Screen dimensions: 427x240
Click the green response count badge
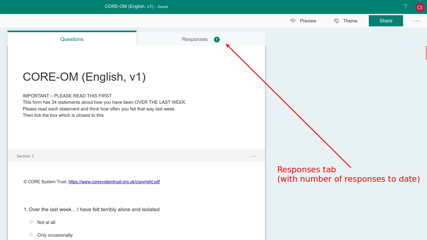click(x=217, y=39)
